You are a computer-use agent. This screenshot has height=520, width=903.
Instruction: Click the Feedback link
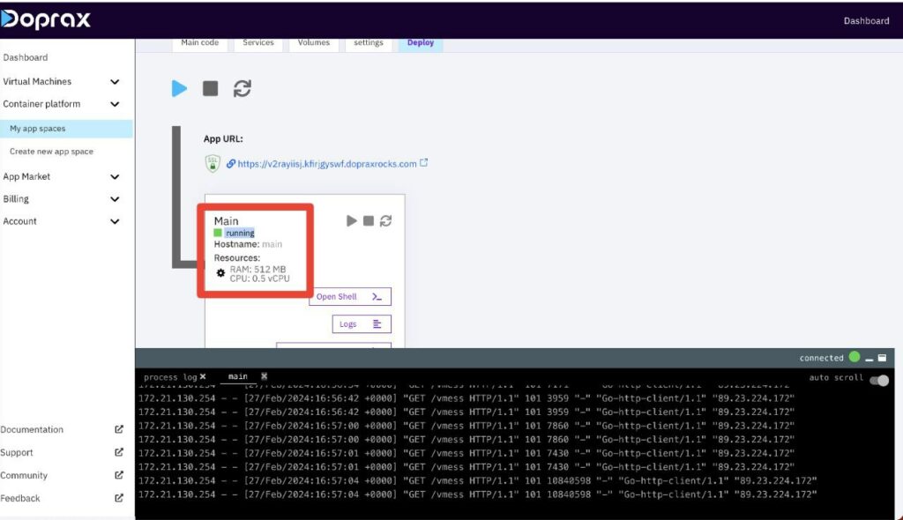click(20, 499)
